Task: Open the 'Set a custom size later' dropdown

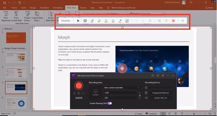Action: point(122,88)
